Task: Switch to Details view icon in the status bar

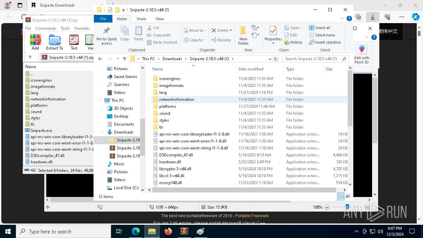Action: click(341, 197)
